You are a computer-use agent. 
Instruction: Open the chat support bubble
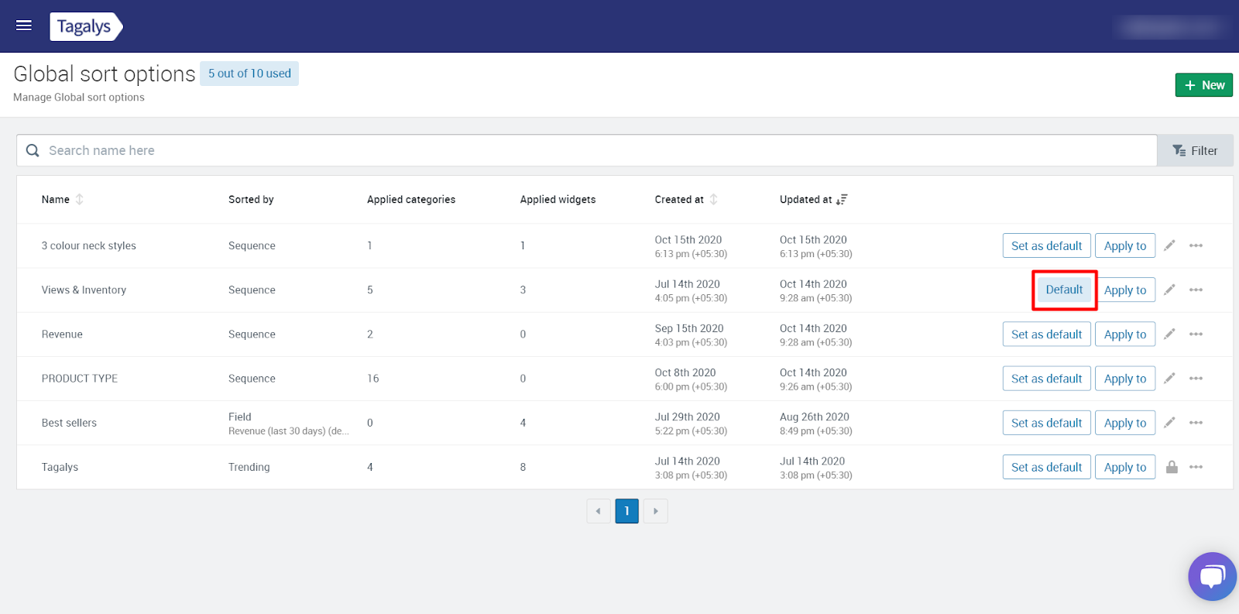(1212, 576)
